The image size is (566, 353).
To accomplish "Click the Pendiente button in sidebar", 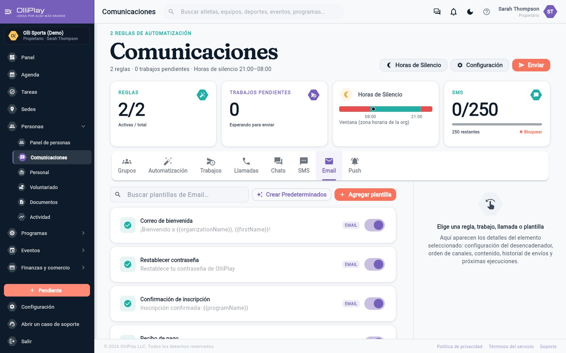I will (x=47, y=290).
